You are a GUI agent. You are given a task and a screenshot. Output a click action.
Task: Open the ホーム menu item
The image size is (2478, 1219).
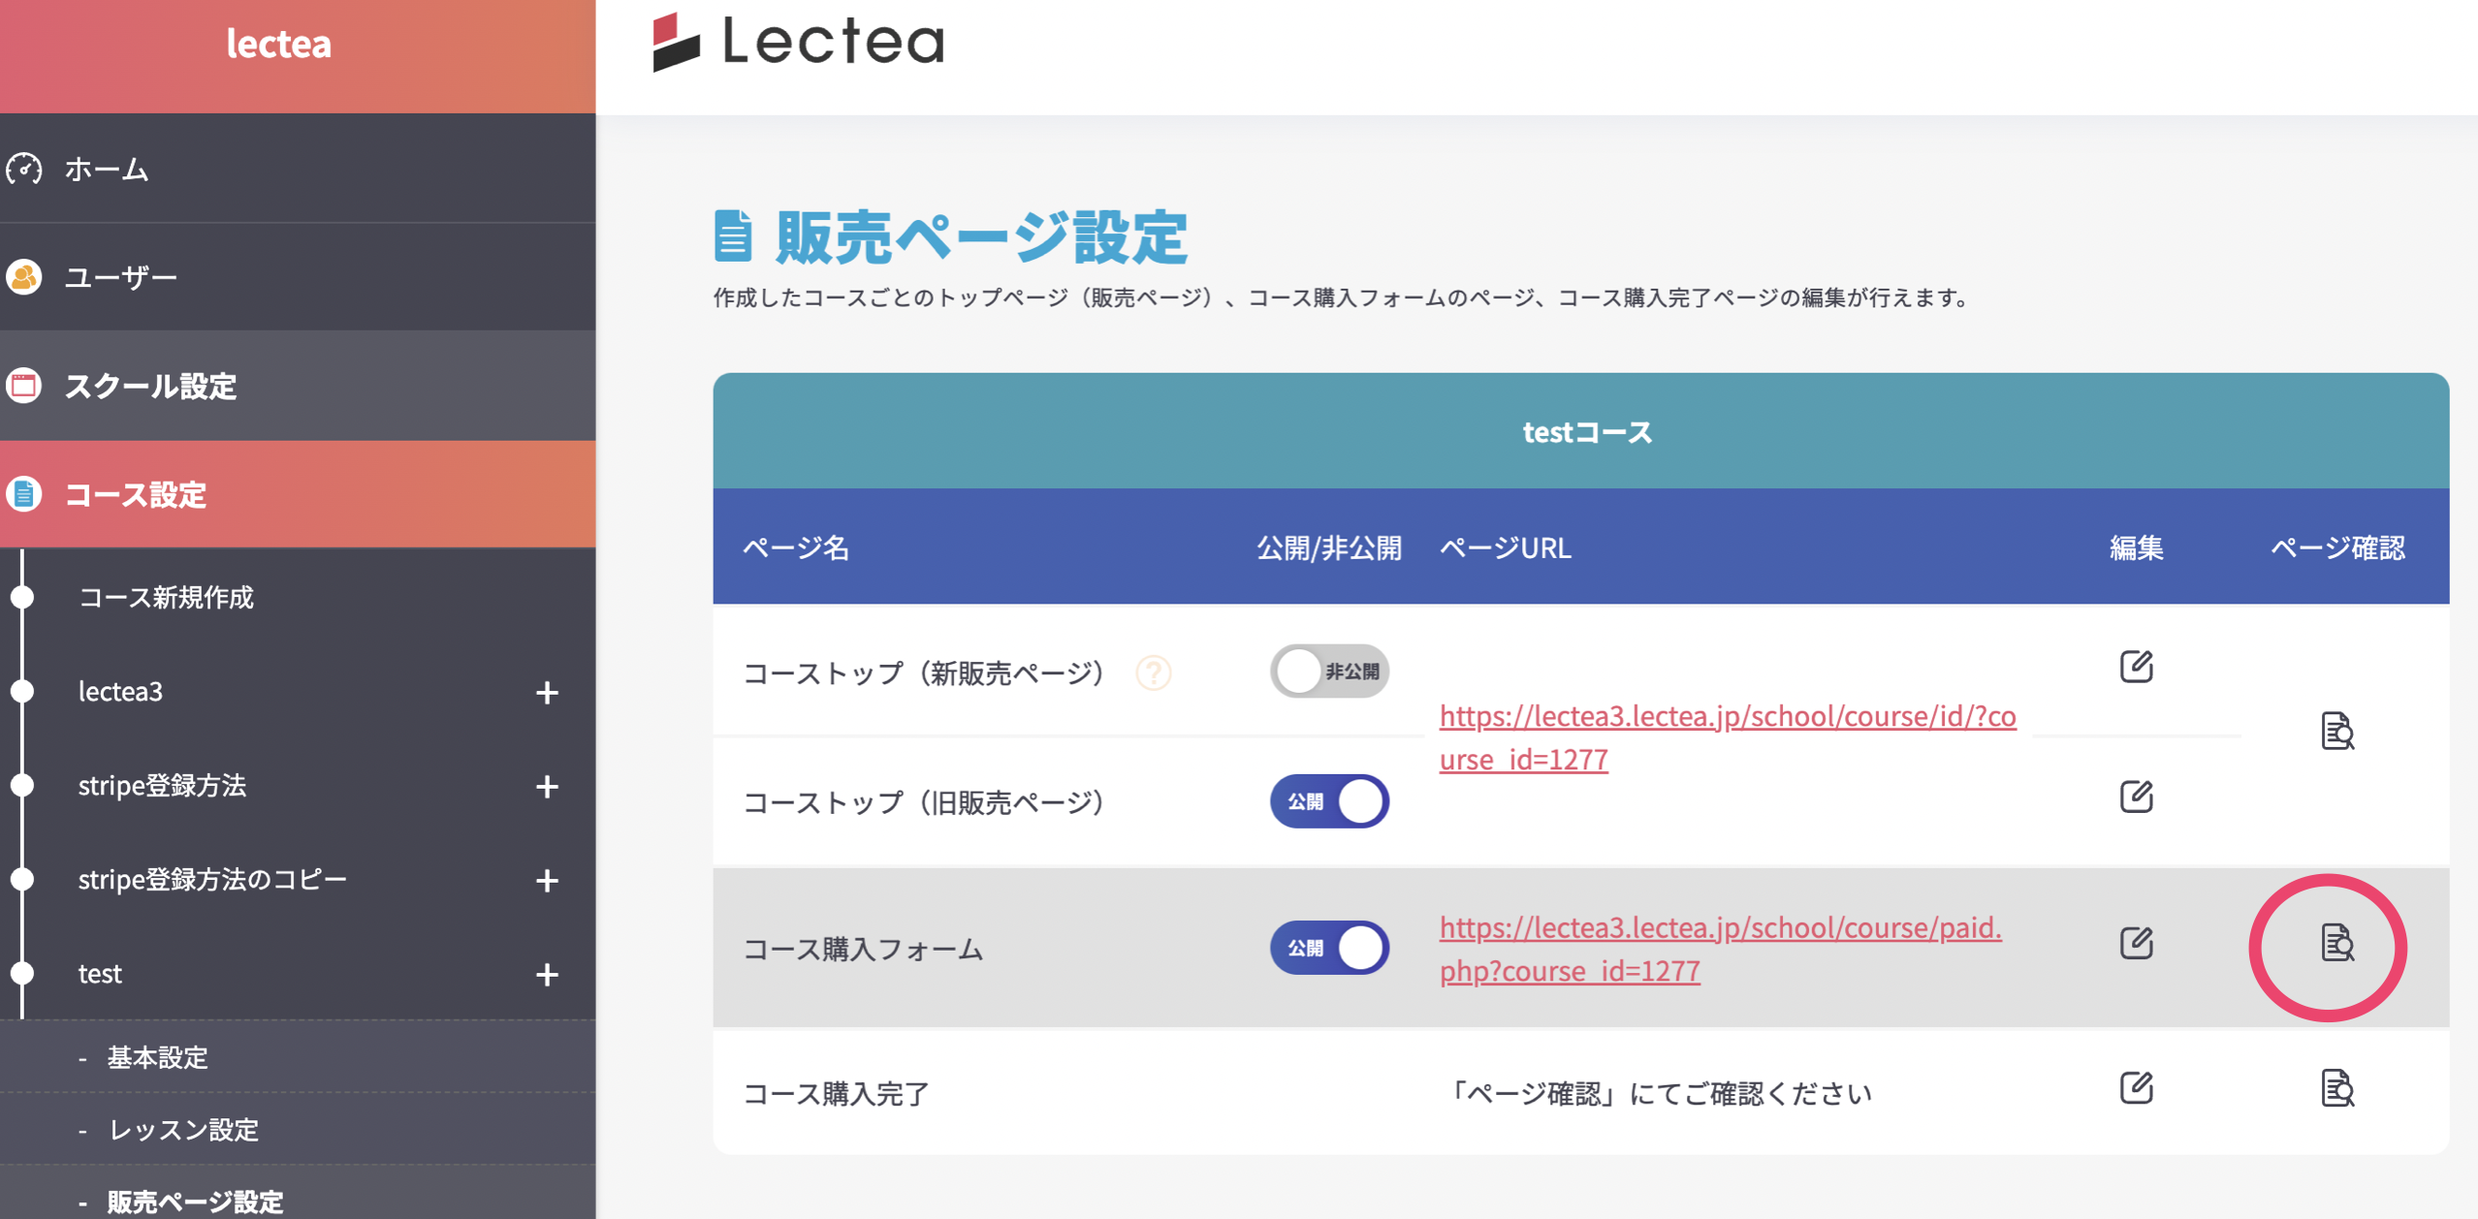(x=107, y=170)
